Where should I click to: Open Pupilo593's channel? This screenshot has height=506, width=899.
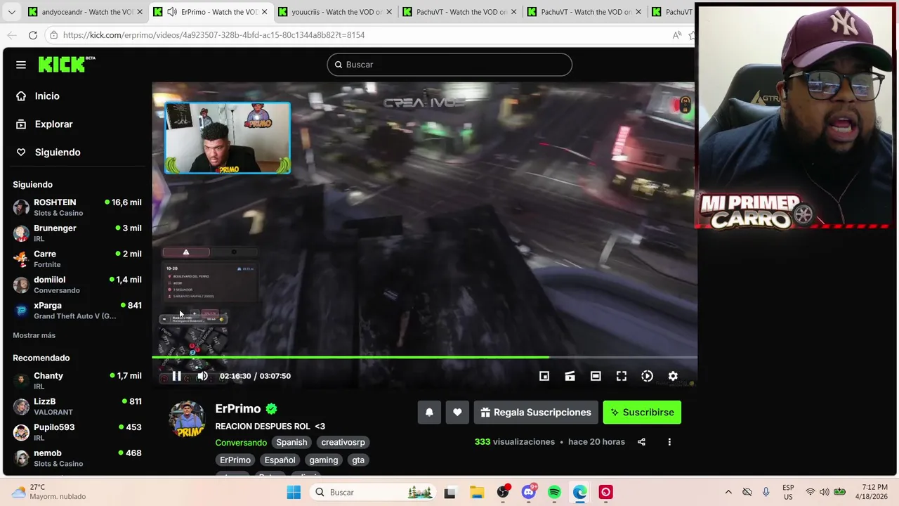click(x=77, y=432)
